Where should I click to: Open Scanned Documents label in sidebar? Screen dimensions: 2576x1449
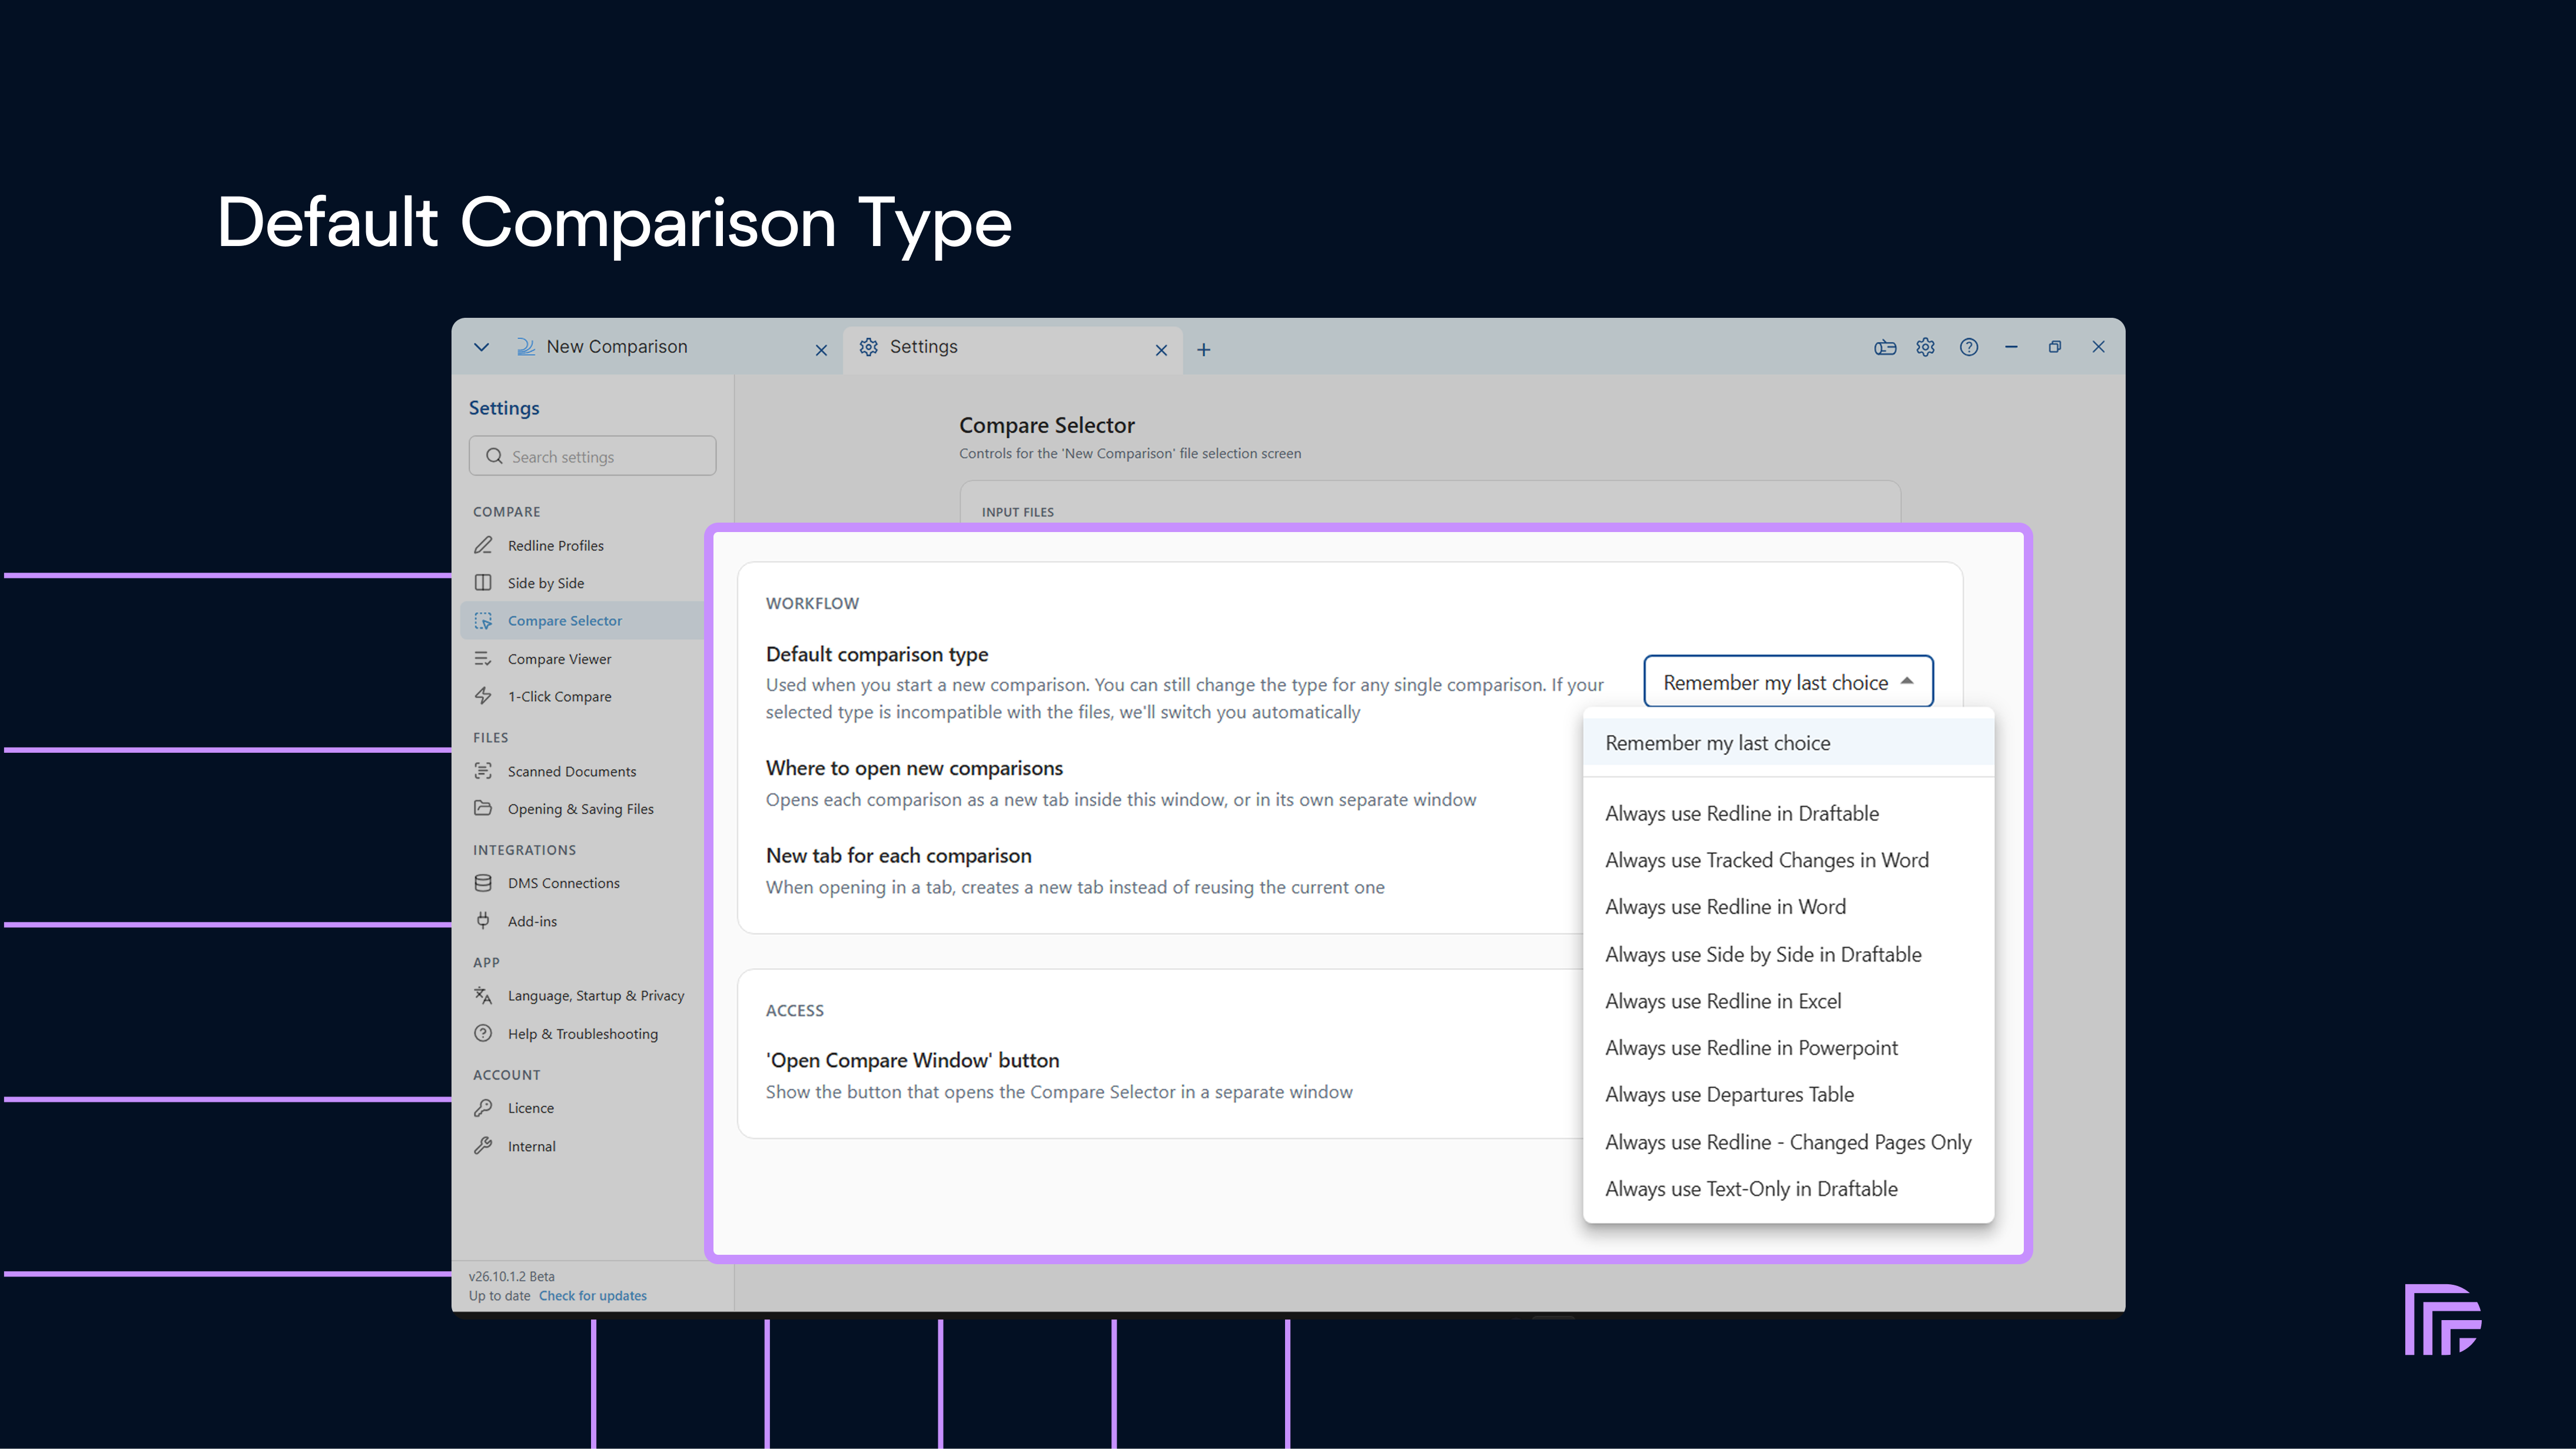(x=572, y=771)
